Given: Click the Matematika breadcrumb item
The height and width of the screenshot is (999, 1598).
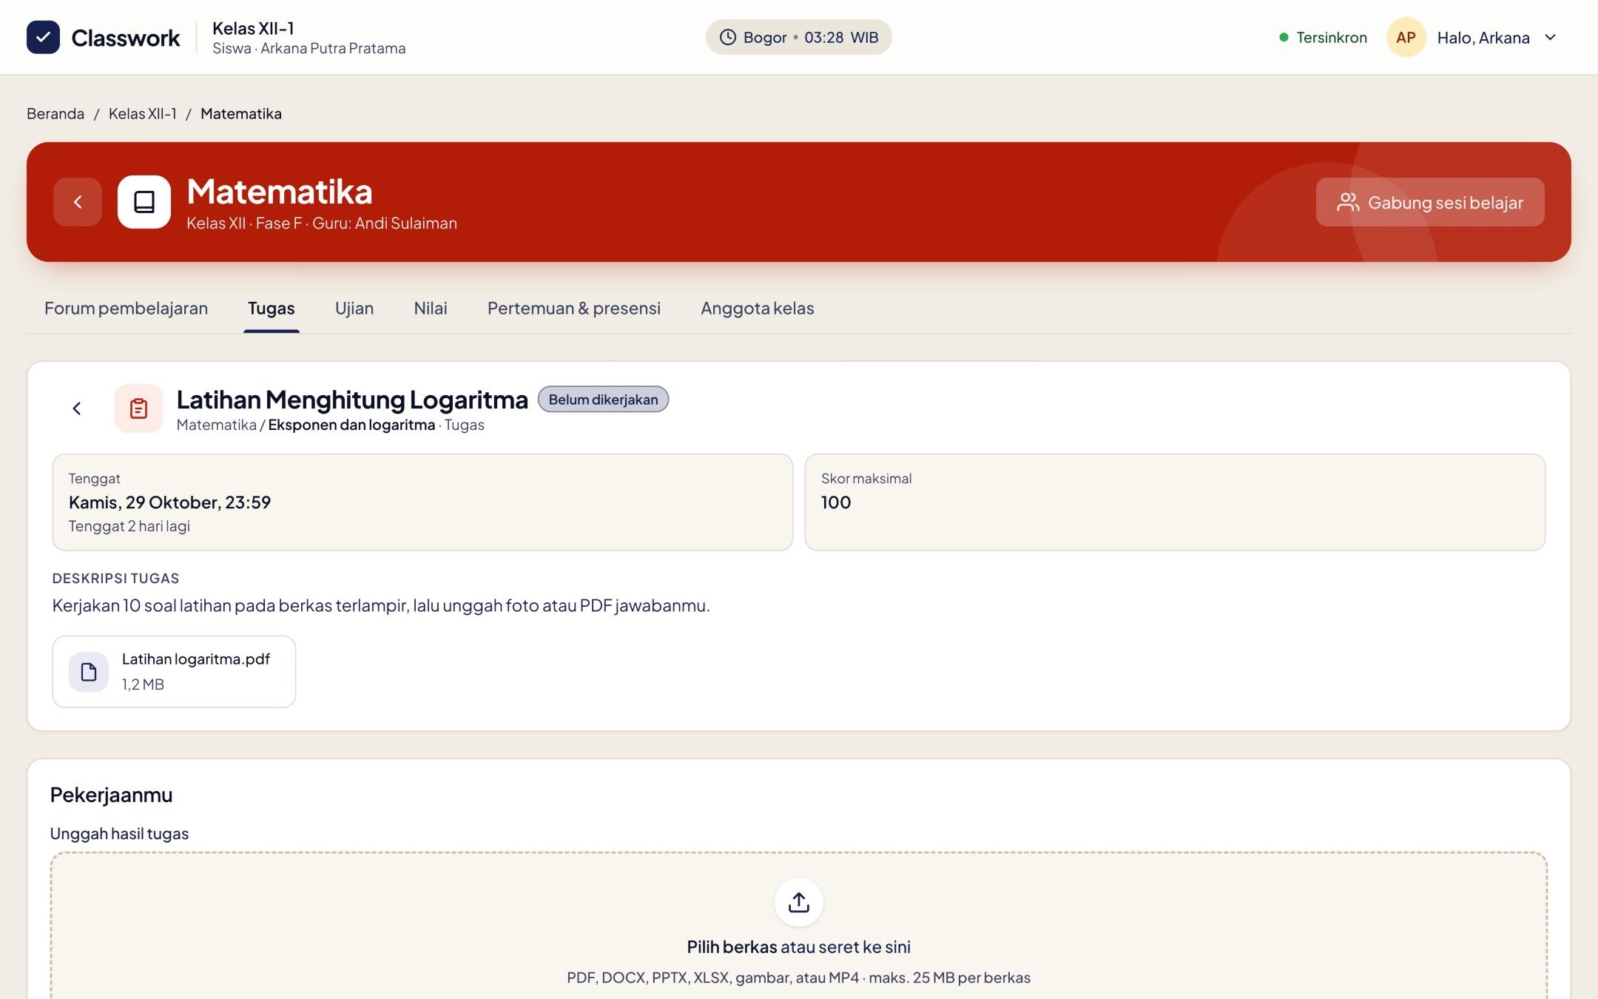Looking at the screenshot, I should (x=241, y=113).
